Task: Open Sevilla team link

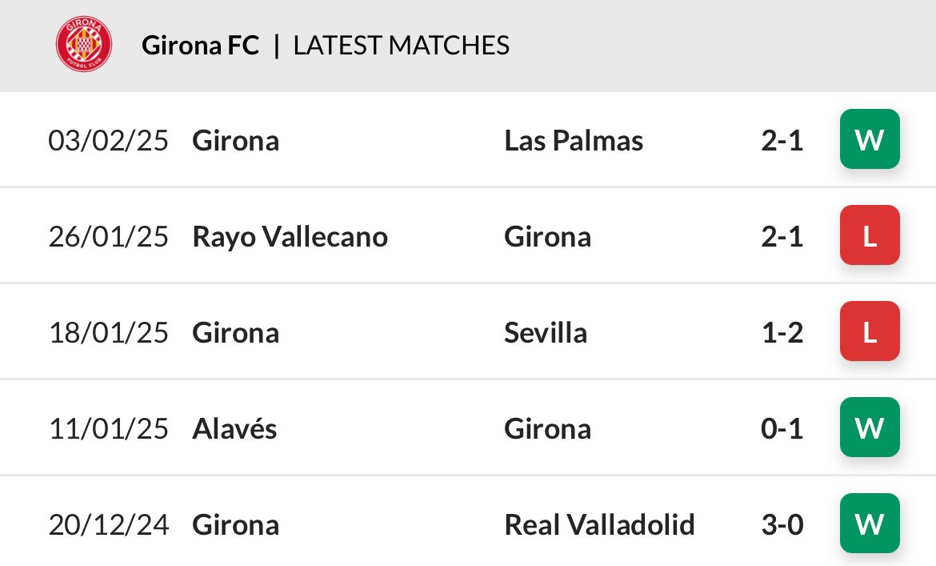Action: tap(546, 333)
